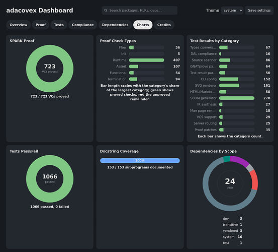Click the 'Server routing' category label
The height and width of the screenshot is (252, 278).
(205, 123)
